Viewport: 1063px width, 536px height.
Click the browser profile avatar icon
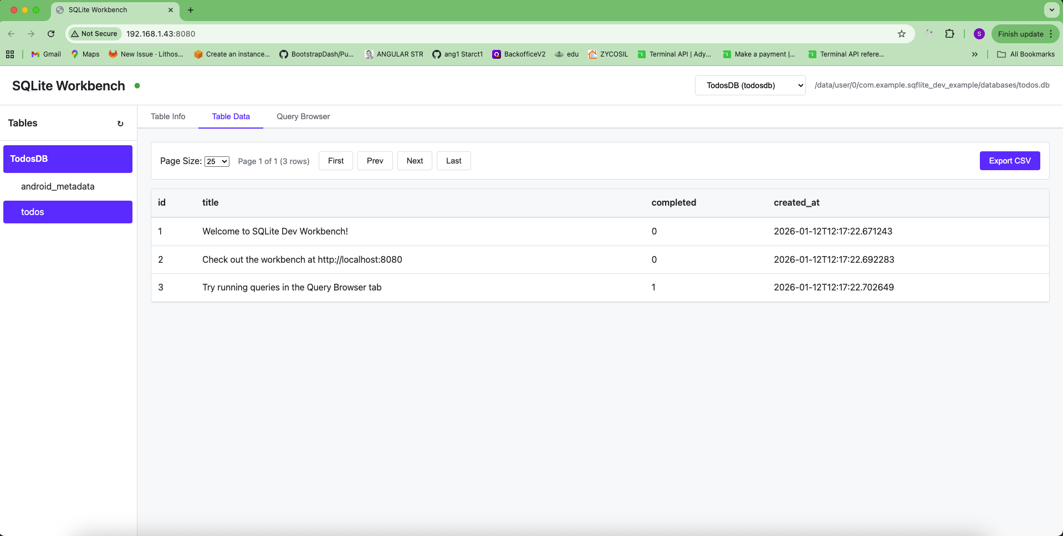pos(979,34)
